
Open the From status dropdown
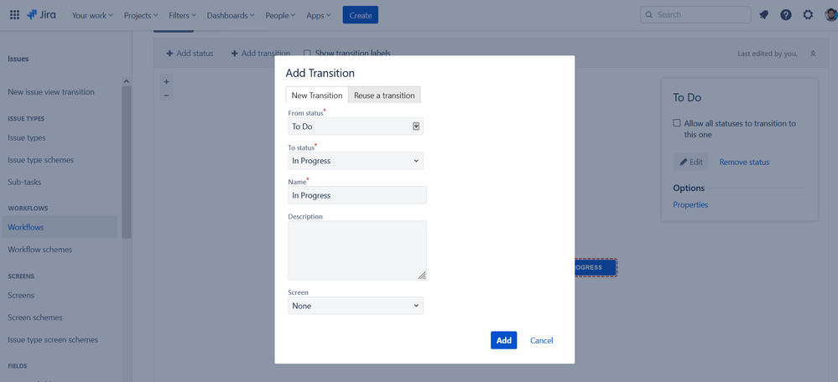point(356,126)
